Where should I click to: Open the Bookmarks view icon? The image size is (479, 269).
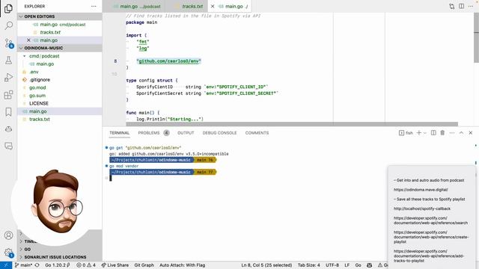8,112
